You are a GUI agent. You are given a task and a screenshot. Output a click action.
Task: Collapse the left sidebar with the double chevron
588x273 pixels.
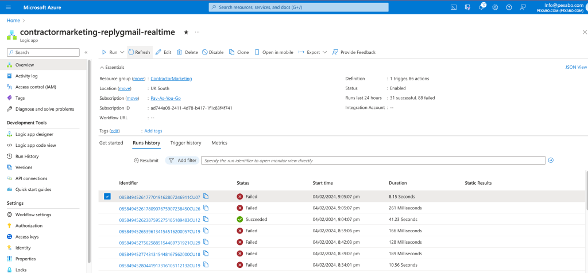86,52
